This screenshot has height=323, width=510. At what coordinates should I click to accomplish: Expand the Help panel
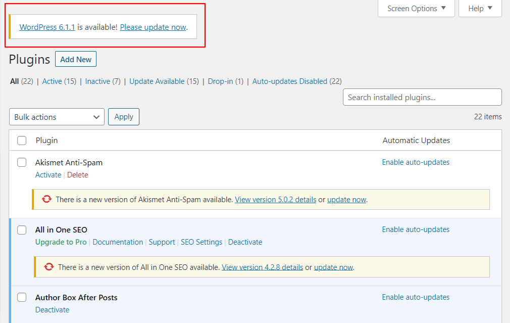(x=480, y=9)
